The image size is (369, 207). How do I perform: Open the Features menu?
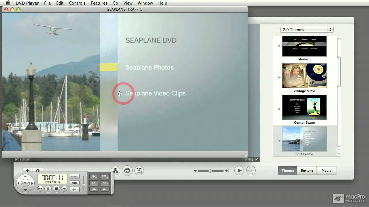click(99, 3)
